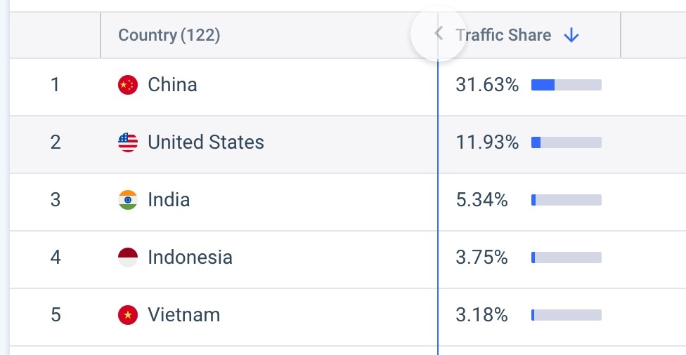
Task: Select the Vietnam country name
Action: point(183,316)
